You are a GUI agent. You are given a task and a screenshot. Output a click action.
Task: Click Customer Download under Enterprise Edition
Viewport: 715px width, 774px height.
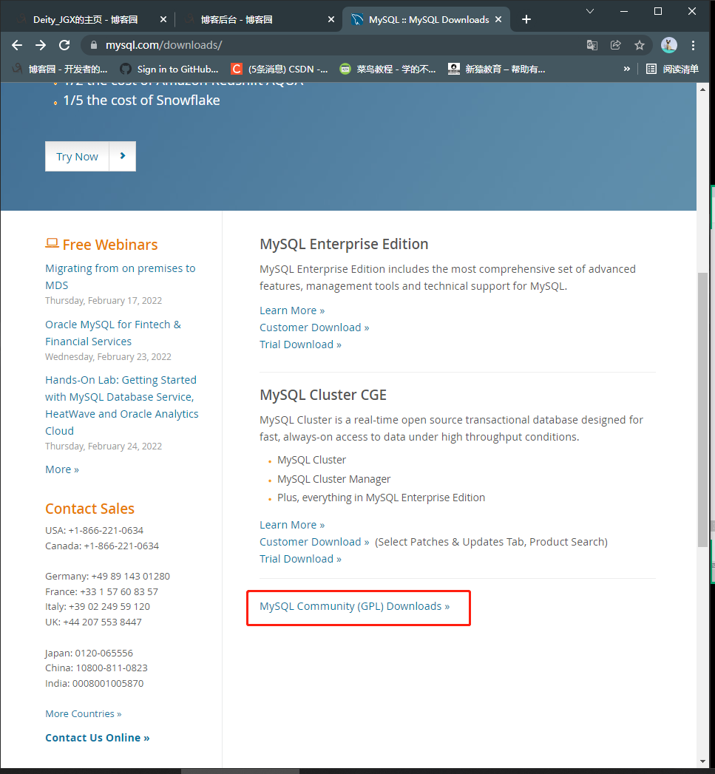[x=314, y=327]
